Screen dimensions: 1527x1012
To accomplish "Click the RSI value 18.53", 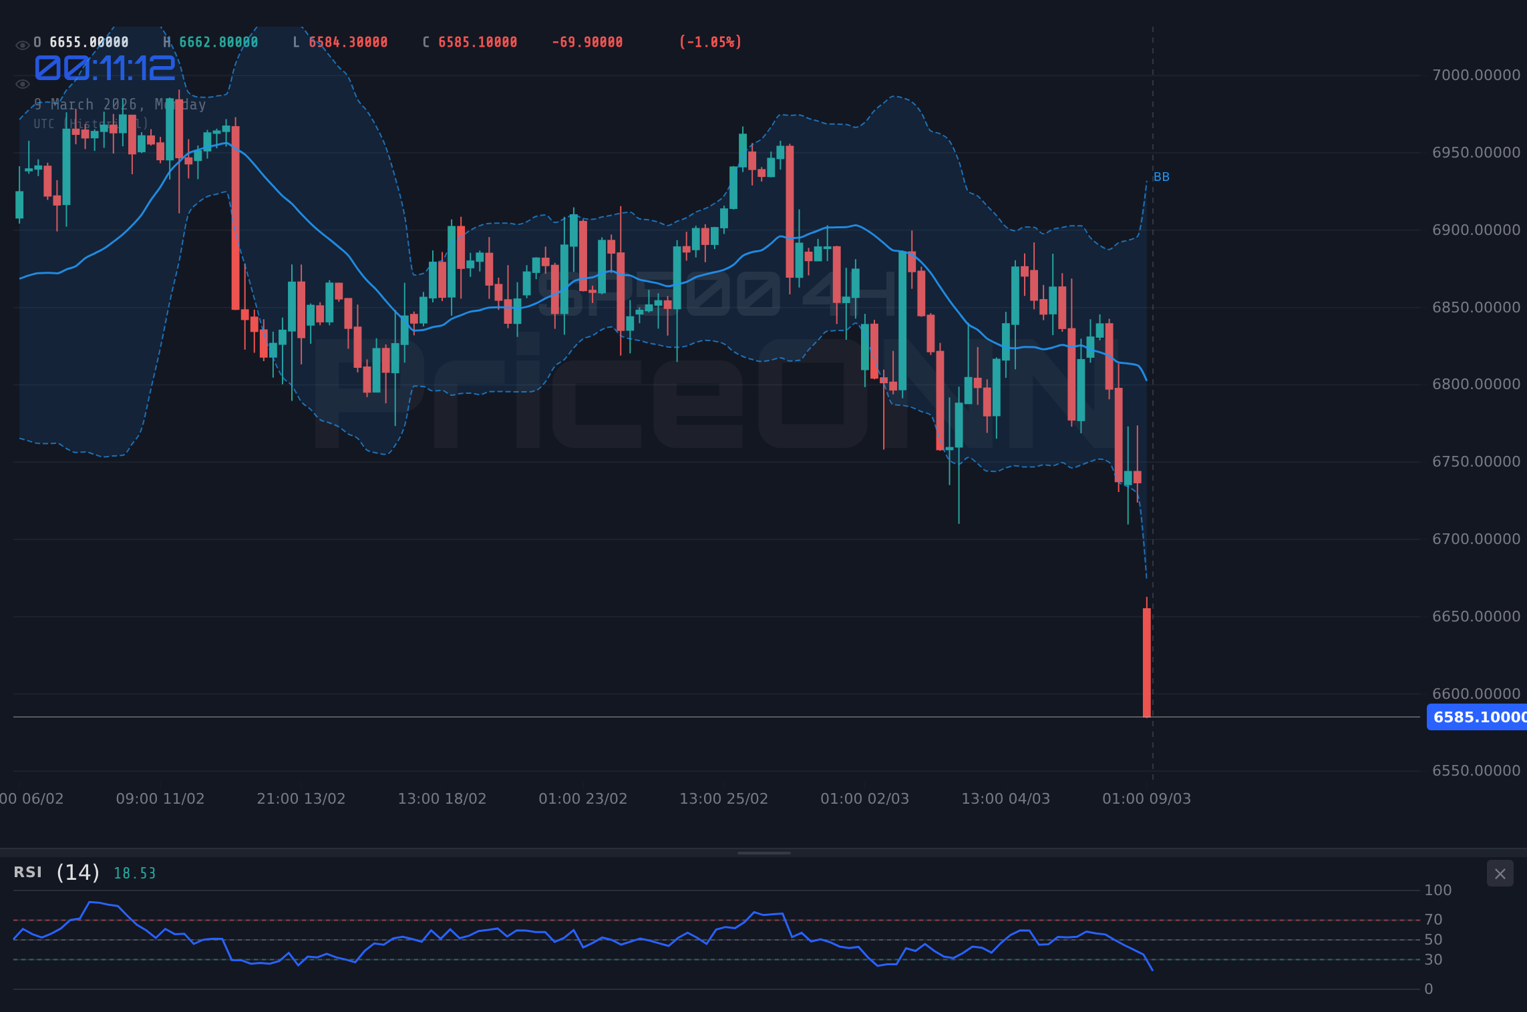I will [x=134, y=873].
